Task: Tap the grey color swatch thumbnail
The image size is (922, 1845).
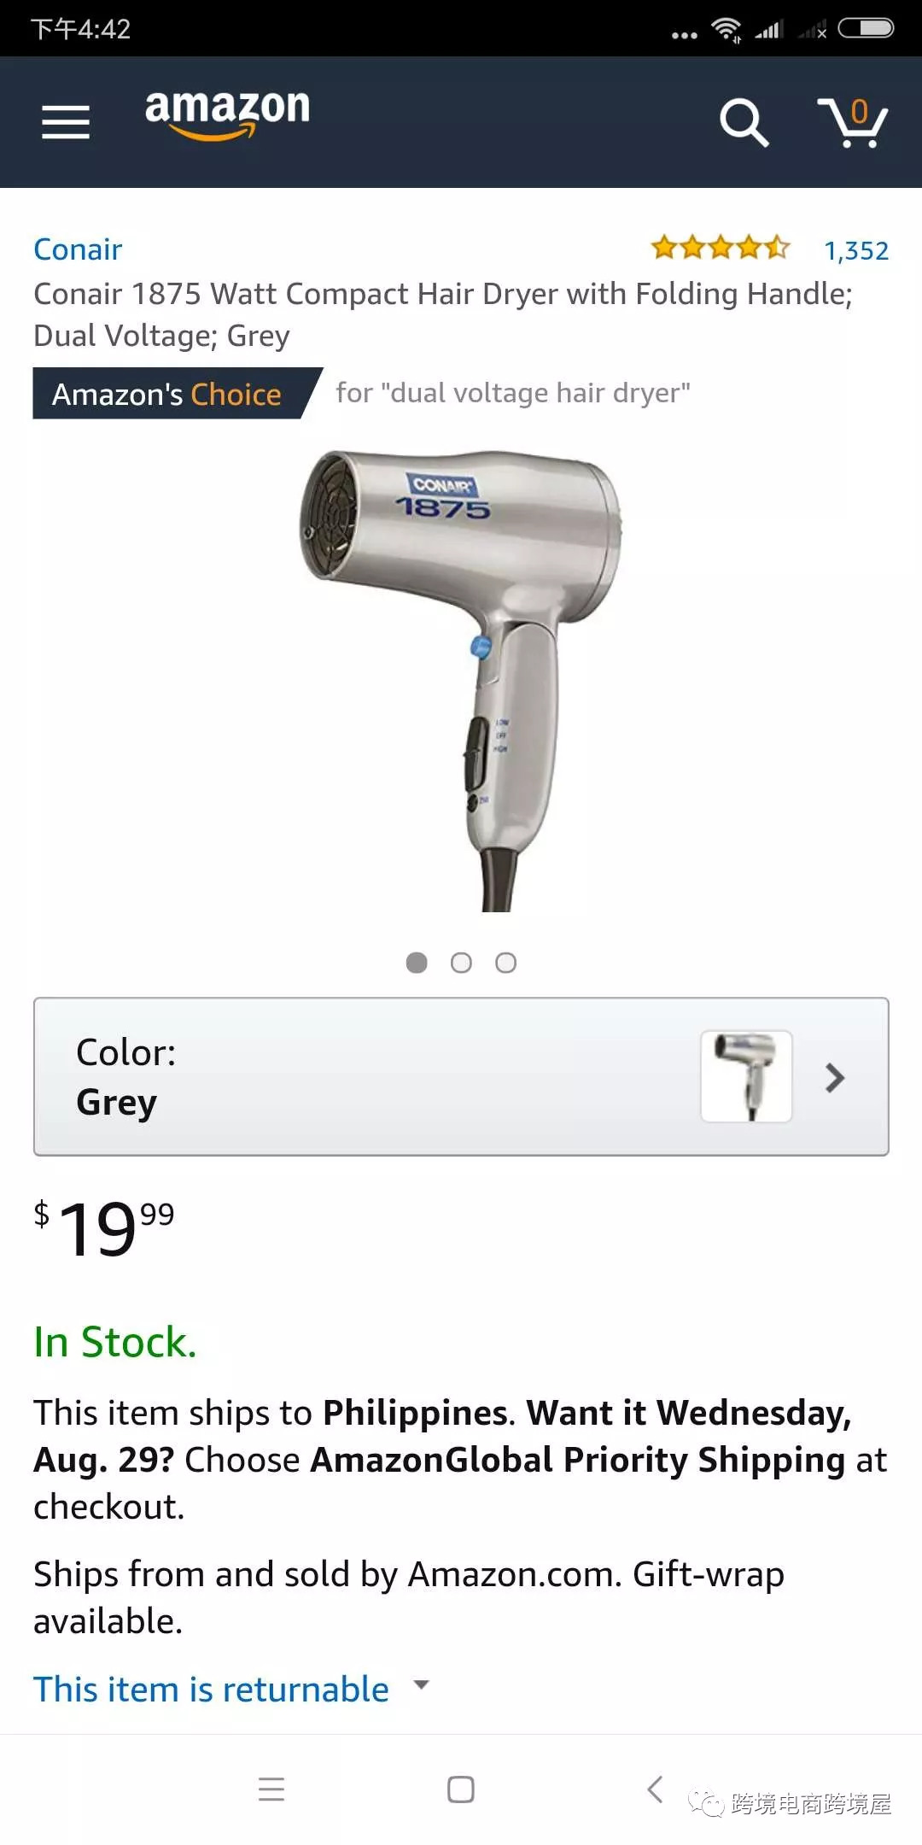Action: pyautogui.click(x=746, y=1076)
